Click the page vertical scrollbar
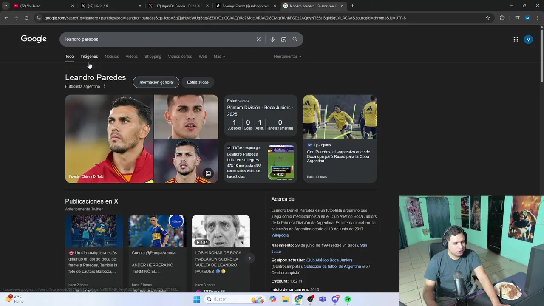 click(x=541, y=55)
